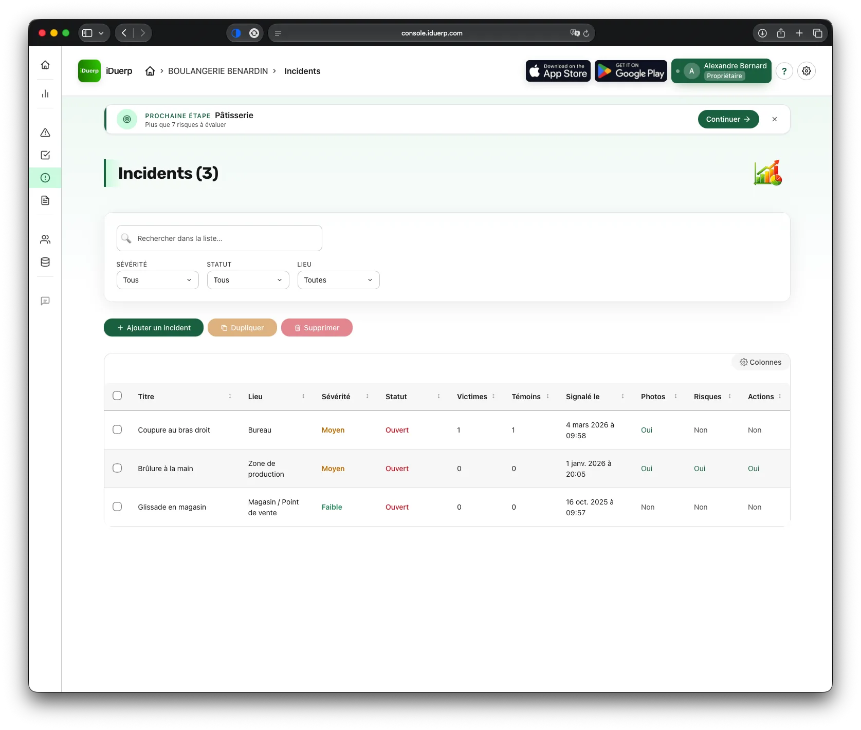The height and width of the screenshot is (730, 861).
Task: Open the bar chart statistics sidebar icon
Action: (45, 93)
